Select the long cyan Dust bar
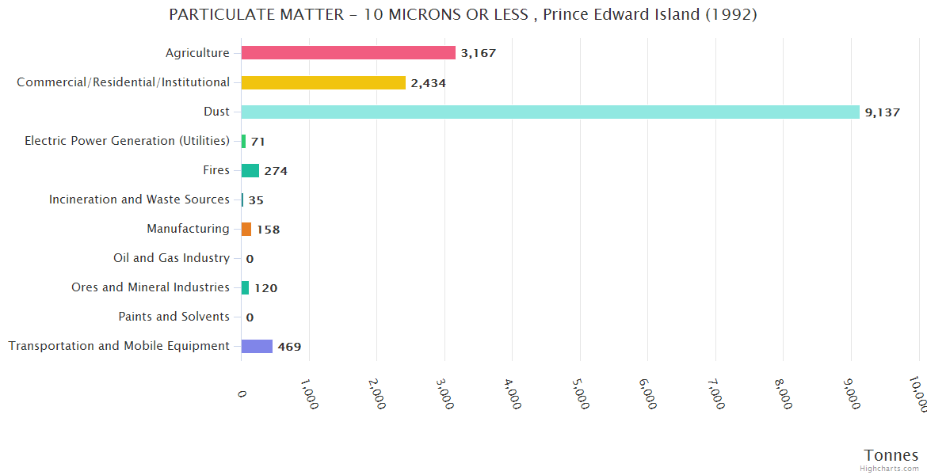The height and width of the screenshot is (475, 927). 550,112
